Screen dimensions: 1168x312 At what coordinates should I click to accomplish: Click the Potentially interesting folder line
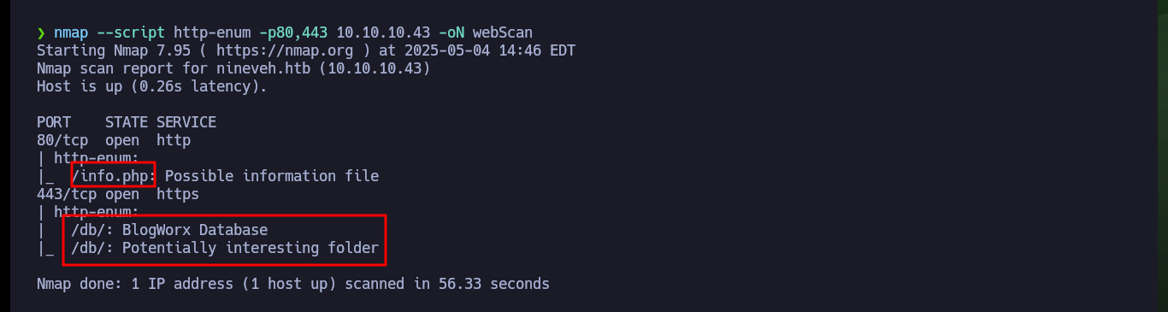pos(251,248)
